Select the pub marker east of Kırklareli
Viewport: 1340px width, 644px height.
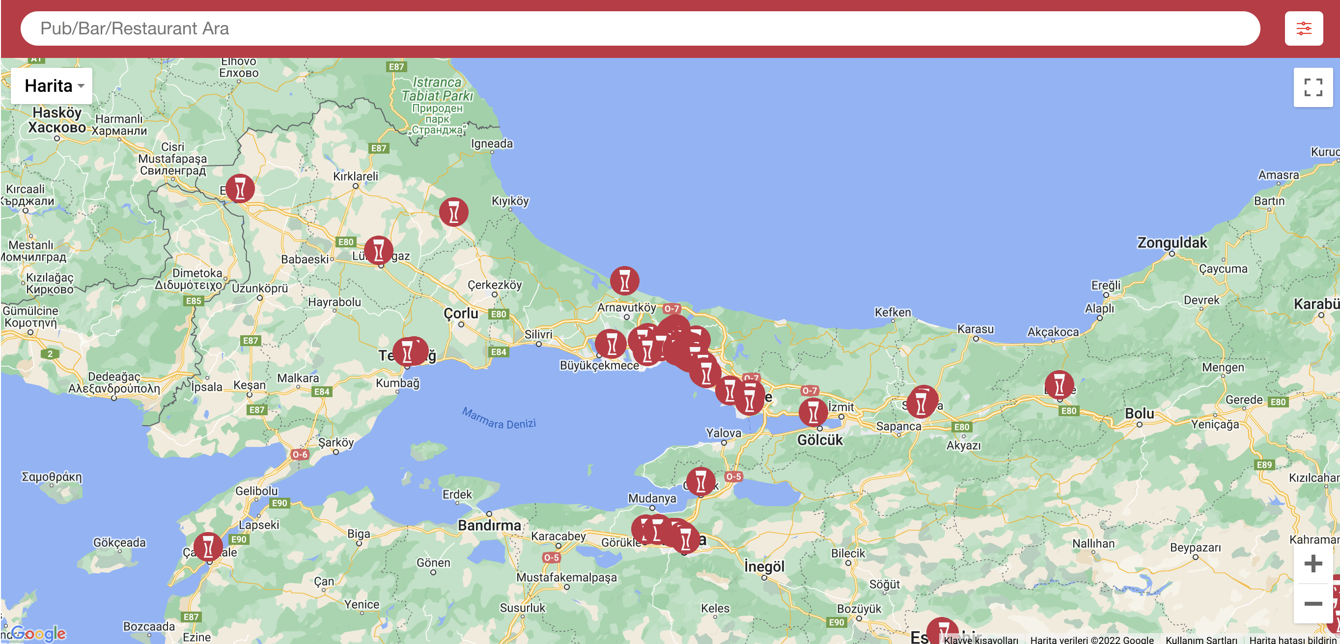[x=453, y=212]
